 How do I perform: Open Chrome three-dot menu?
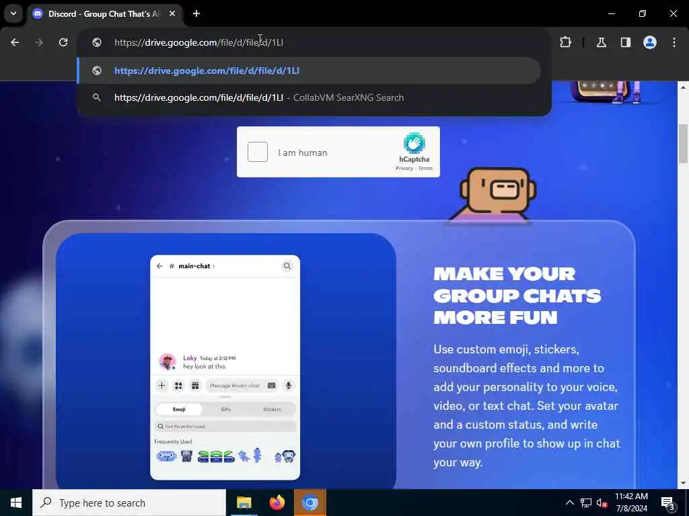[x=674, y=42]
